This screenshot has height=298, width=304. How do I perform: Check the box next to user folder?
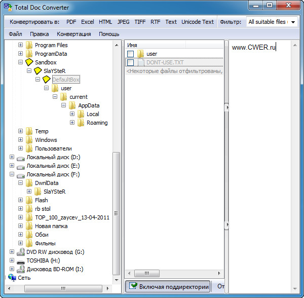131,54
